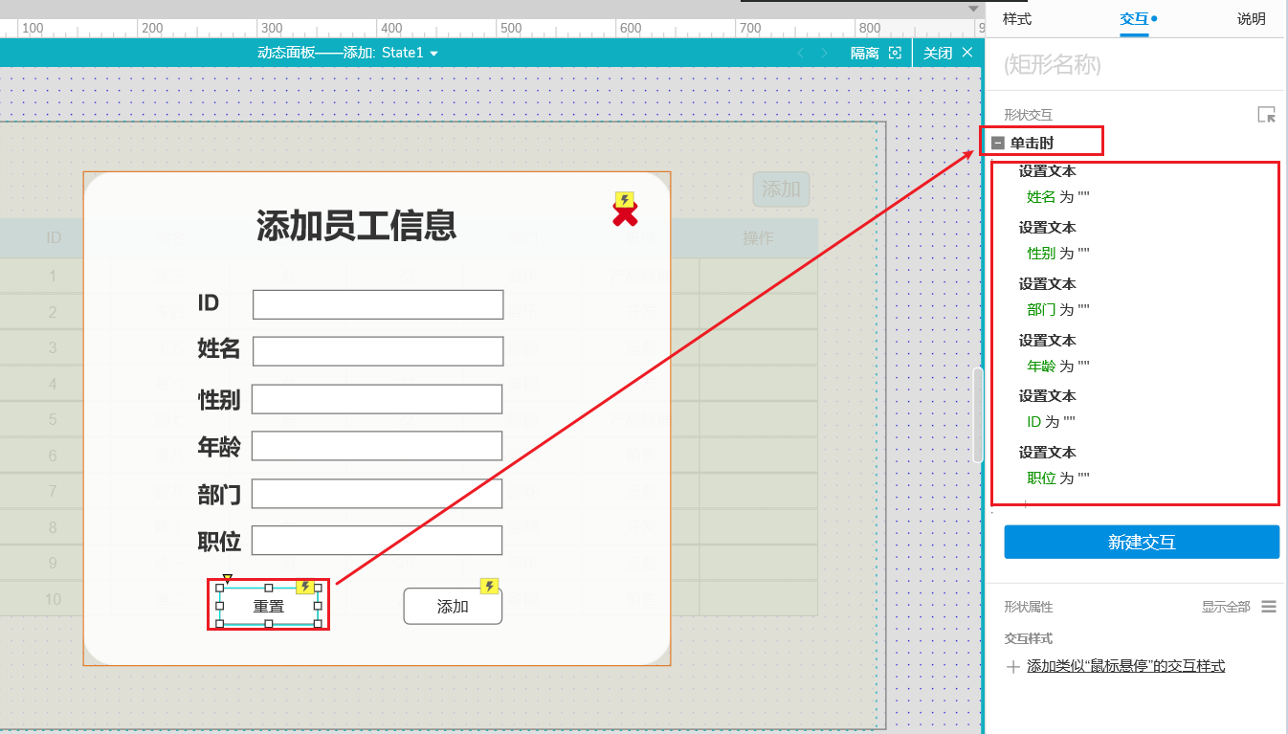Click the ID column header in the table
This screenshot has width=1288, height=734.
click(54, 237)
